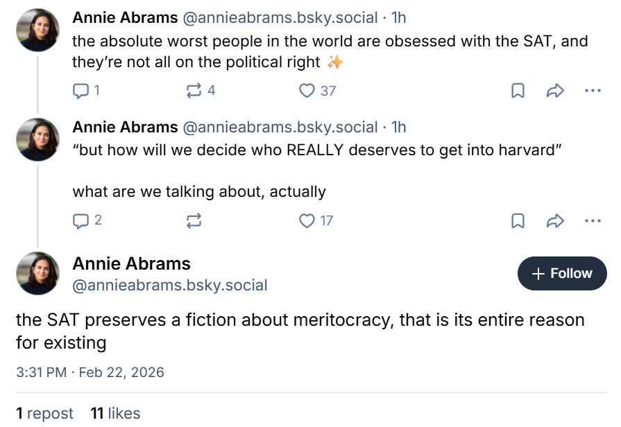
Task: Like the Harvard post with 17 likes
Action: pyautogui.click(x=307, y=221)
